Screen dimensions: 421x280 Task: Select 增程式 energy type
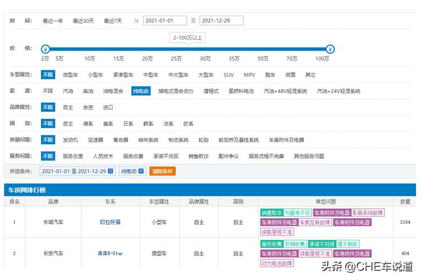pyautogui.click(x=211, y=91)
